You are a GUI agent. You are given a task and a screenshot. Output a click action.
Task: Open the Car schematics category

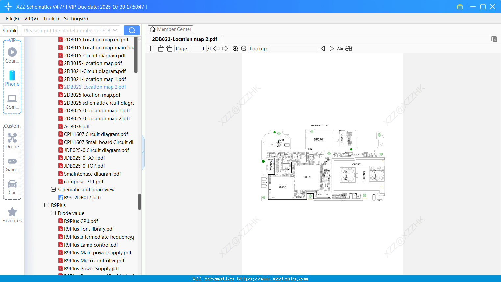[12, 187]
